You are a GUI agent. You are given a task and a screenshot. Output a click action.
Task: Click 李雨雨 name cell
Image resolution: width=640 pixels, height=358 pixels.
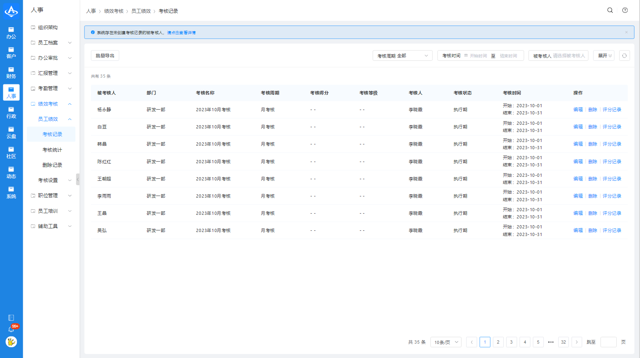[x=104, y=196]
